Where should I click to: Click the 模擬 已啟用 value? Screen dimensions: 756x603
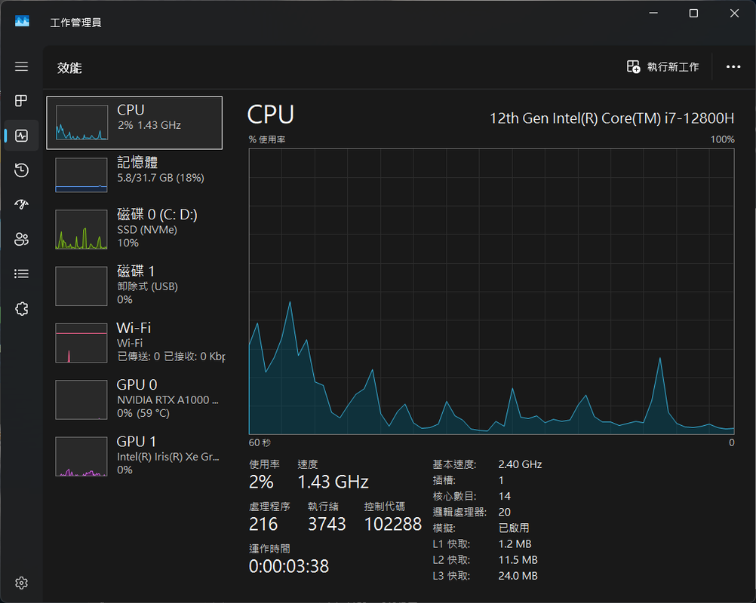point(514,528)
